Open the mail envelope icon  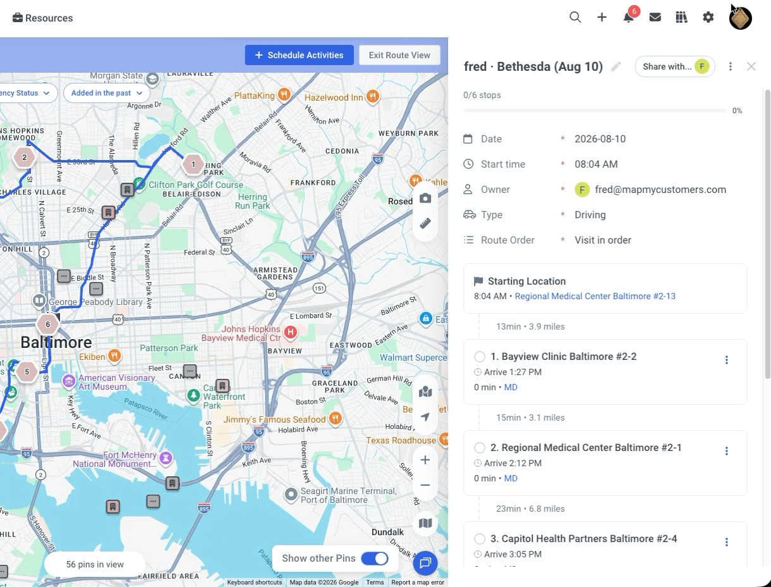(655, 18)
